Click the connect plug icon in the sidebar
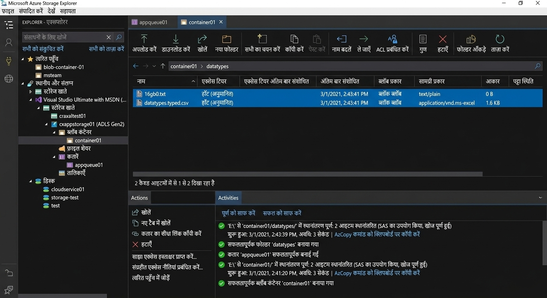This screenshot has width=547, height=298. click(x=9, y=61)
